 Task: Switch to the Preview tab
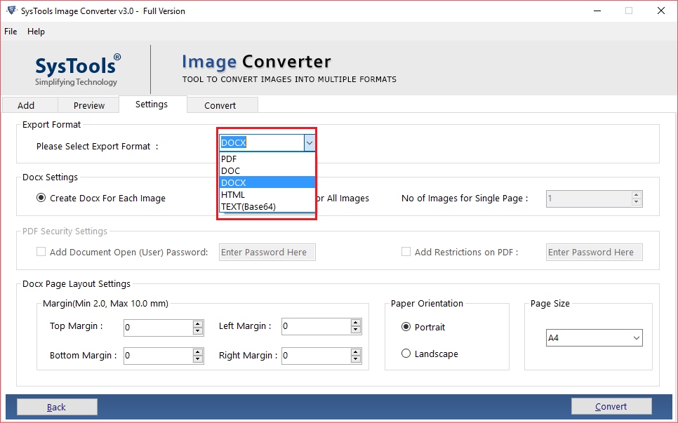point(88,105)
